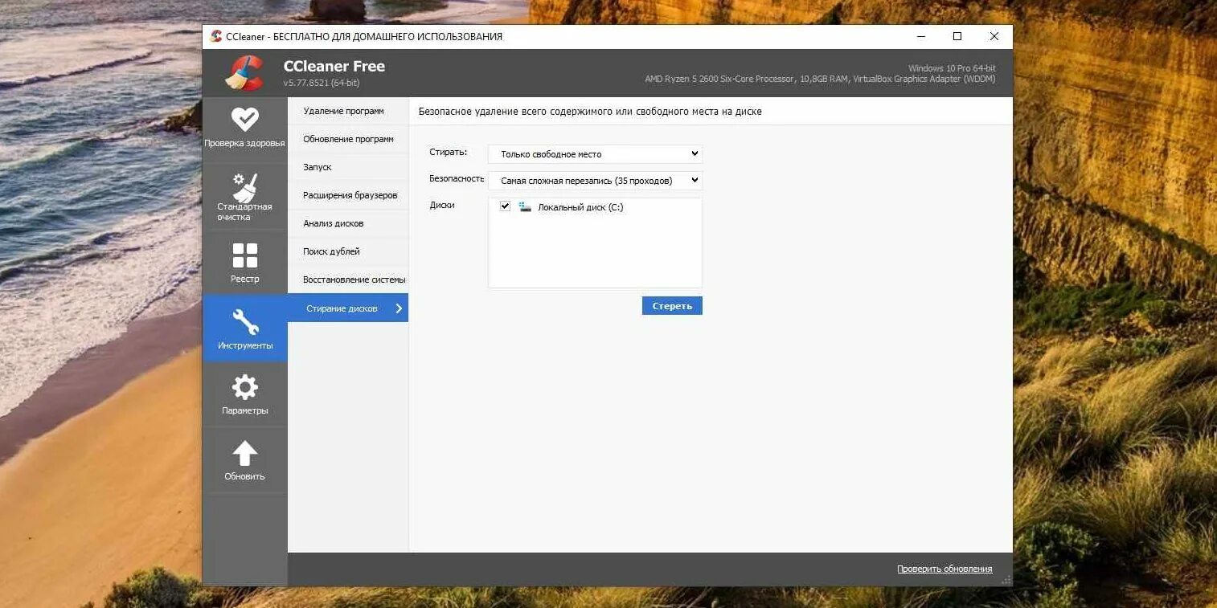
Task: Open Удаление программ tool
Action: [348, 111]
